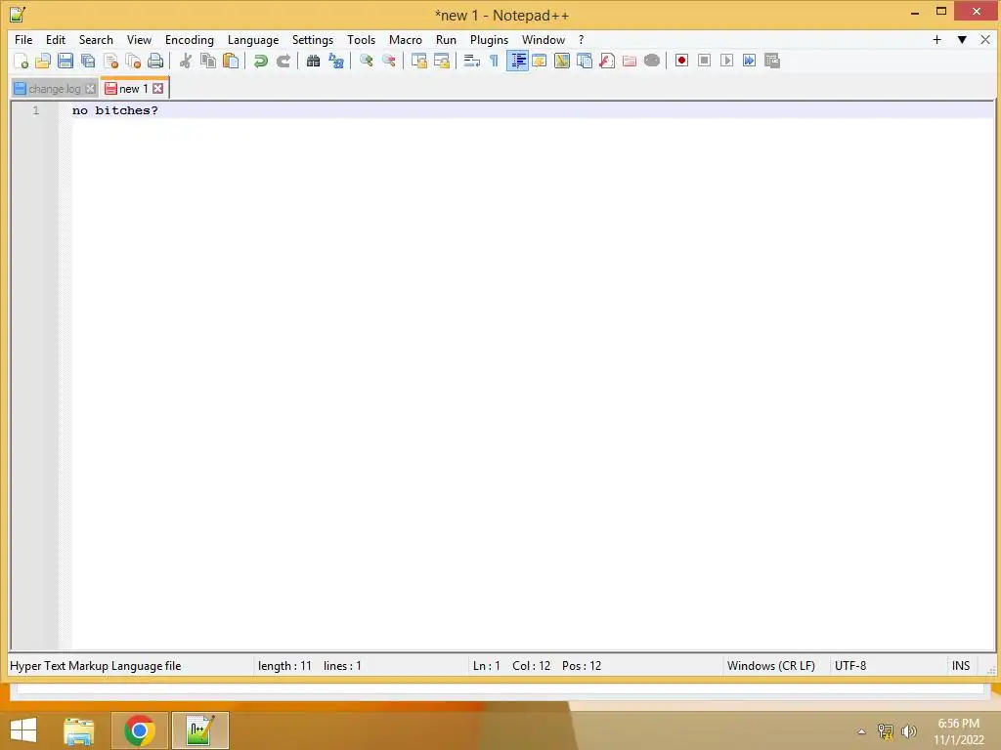Click the Copy toolbar icon

(x=208, y=61)
